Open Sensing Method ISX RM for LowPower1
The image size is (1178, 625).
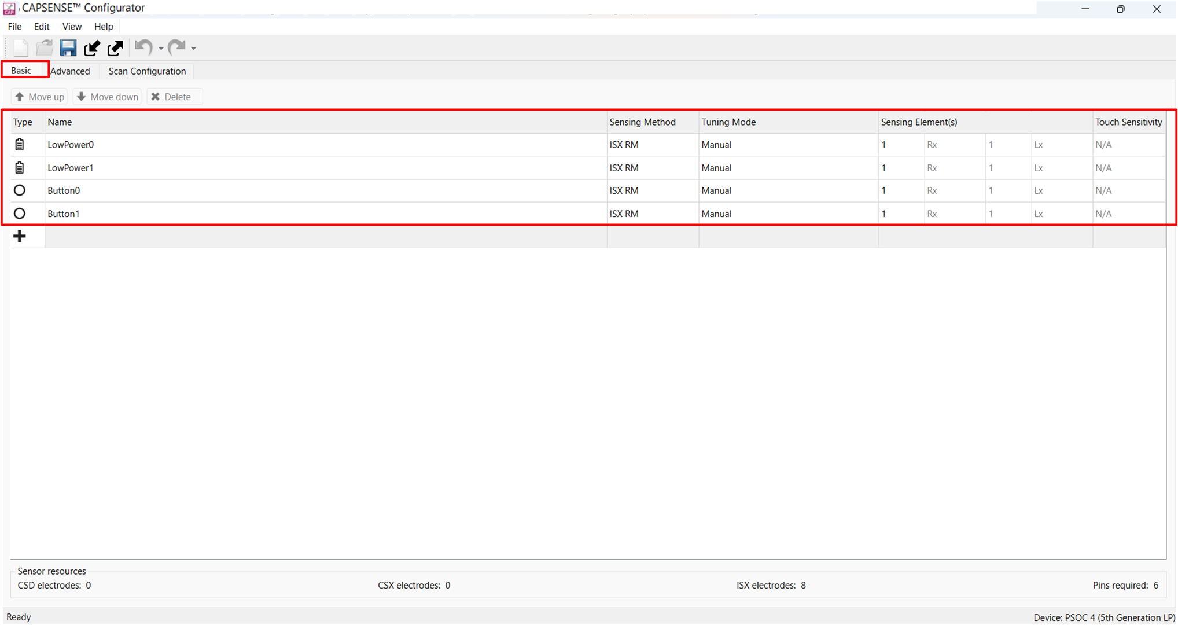pos(653,168)
